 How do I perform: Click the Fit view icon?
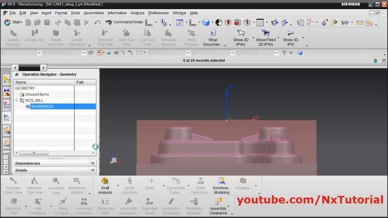pyautogui.click(x=179, y=22)
